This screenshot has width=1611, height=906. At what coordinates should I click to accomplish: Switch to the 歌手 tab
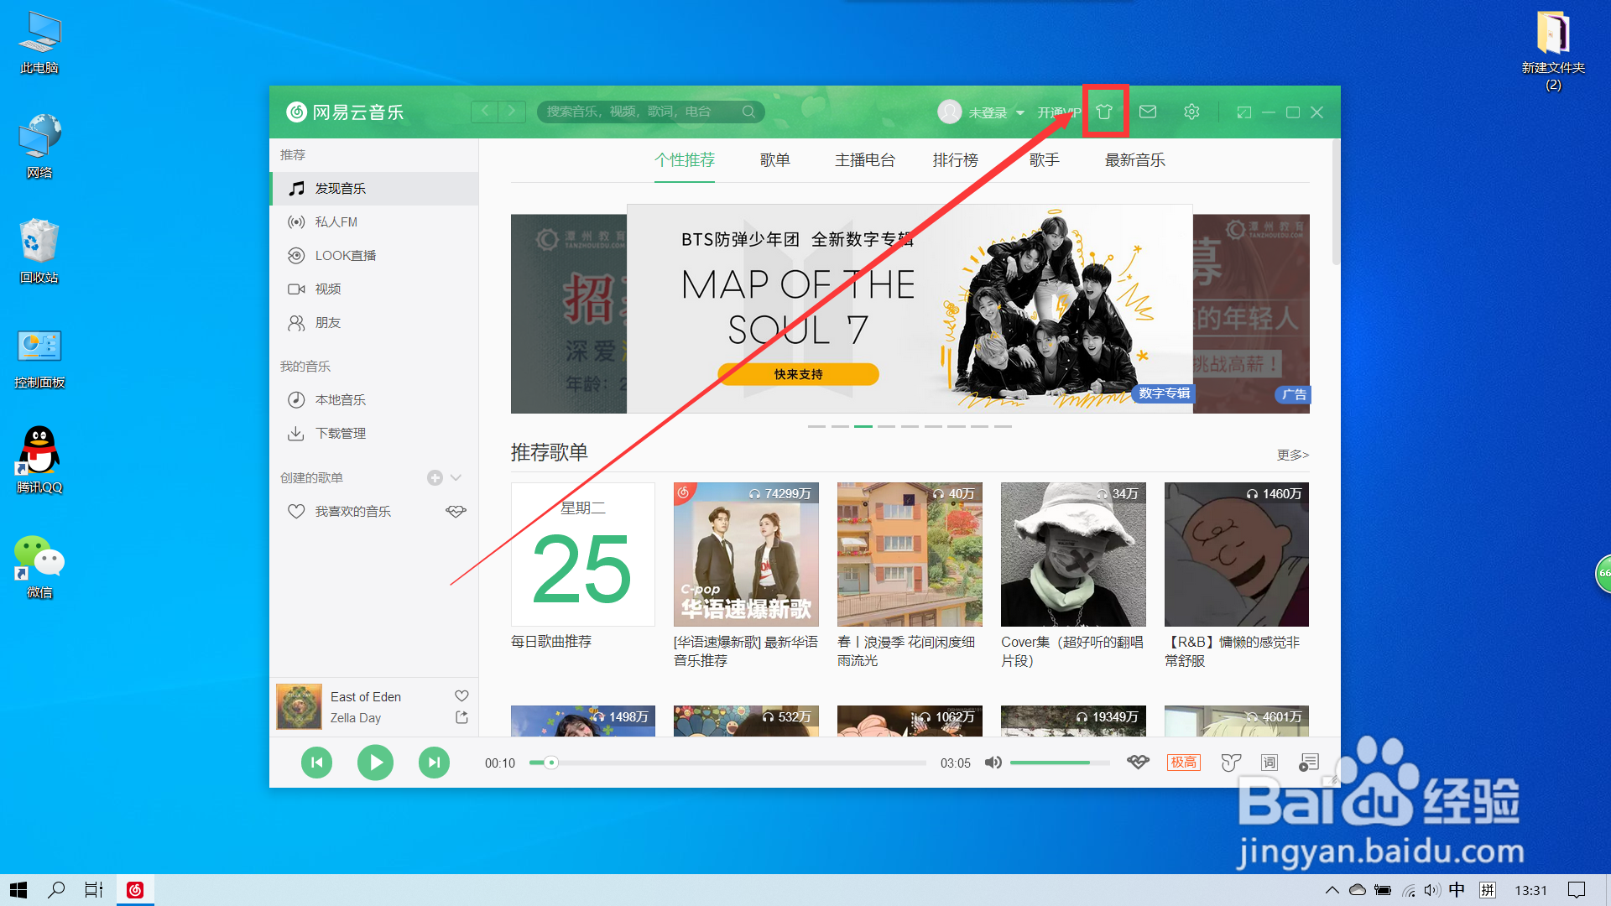(1045, 160)
